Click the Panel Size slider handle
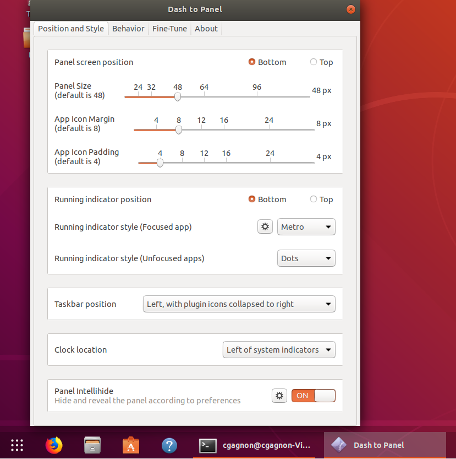The height and width of the screenshot is (459, 456). [178, 96]
